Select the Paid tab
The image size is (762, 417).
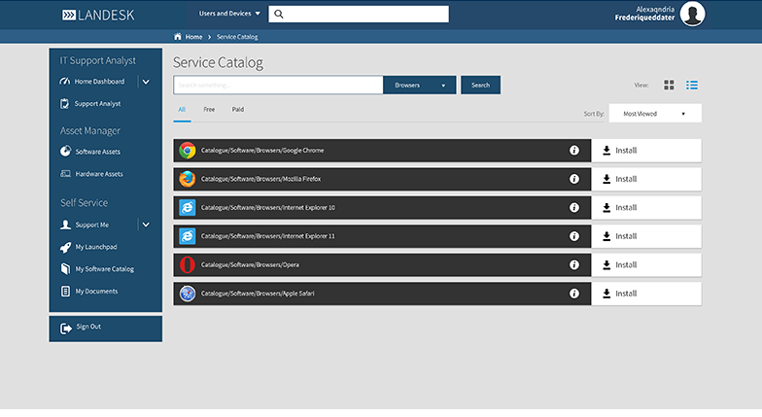point(238,110)
